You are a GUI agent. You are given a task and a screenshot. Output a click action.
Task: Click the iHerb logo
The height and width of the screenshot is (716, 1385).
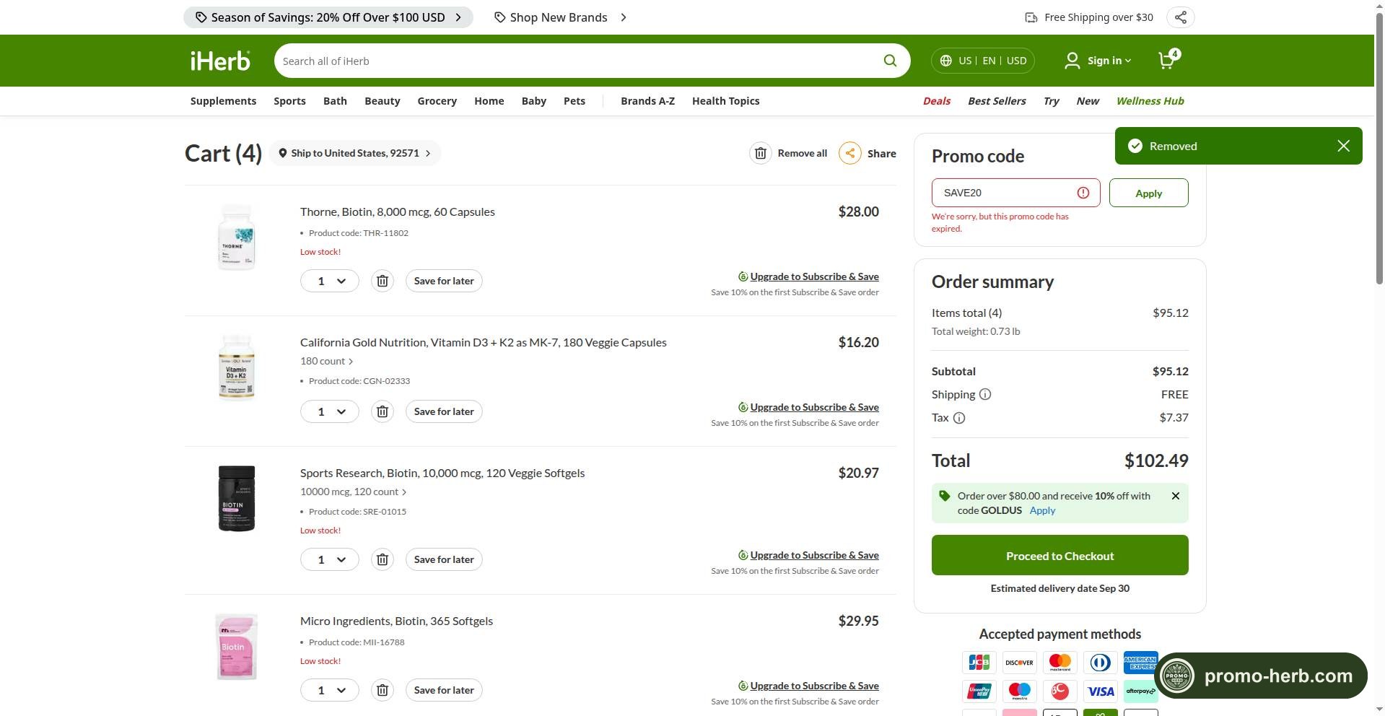pyautogui.click(x=220, y=61)
